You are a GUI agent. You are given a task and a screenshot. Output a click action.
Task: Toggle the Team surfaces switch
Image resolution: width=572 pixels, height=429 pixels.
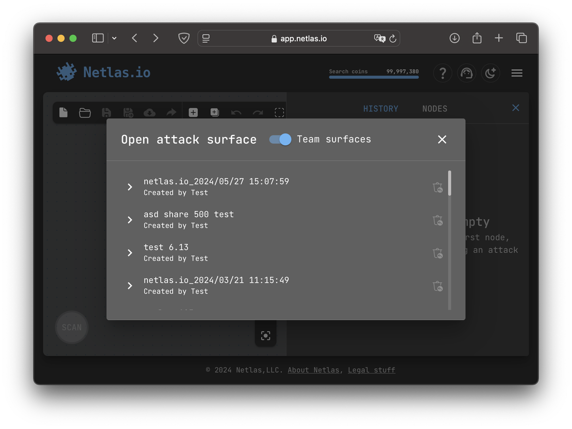pos(280,140)
